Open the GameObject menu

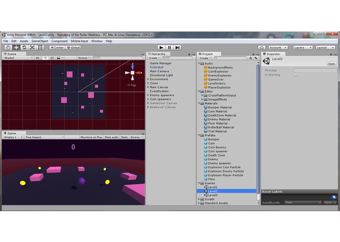click(x=40, y=41)
